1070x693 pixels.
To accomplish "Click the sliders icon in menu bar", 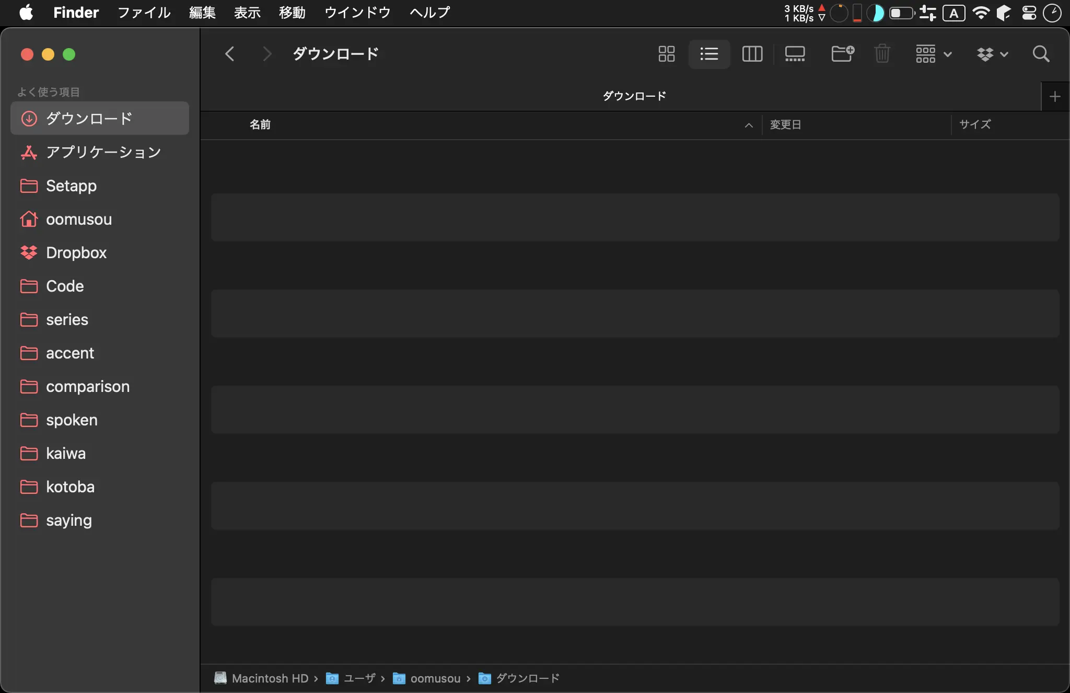I will (x=928, y=13).
